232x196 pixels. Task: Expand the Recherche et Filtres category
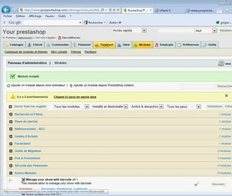click(x=11, y=114)
